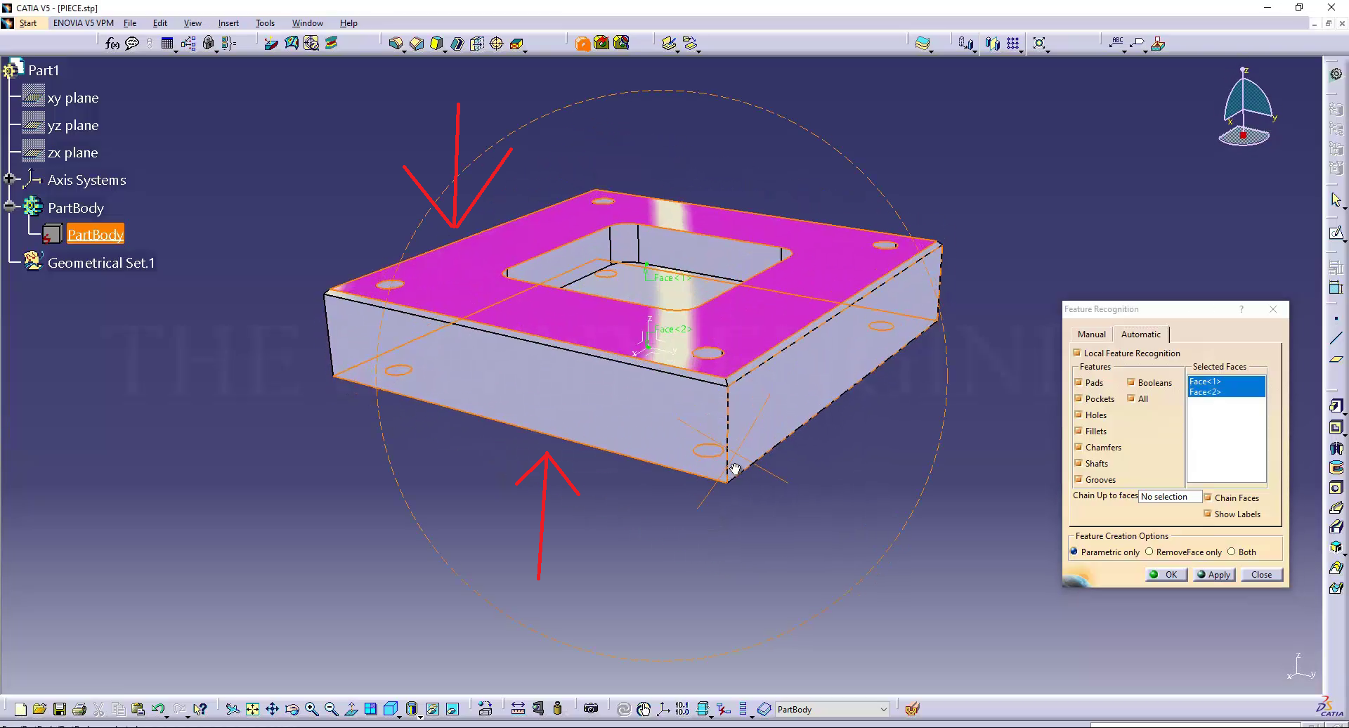
Task: Switch to the Manual tab
Action: pos(1091,334)
